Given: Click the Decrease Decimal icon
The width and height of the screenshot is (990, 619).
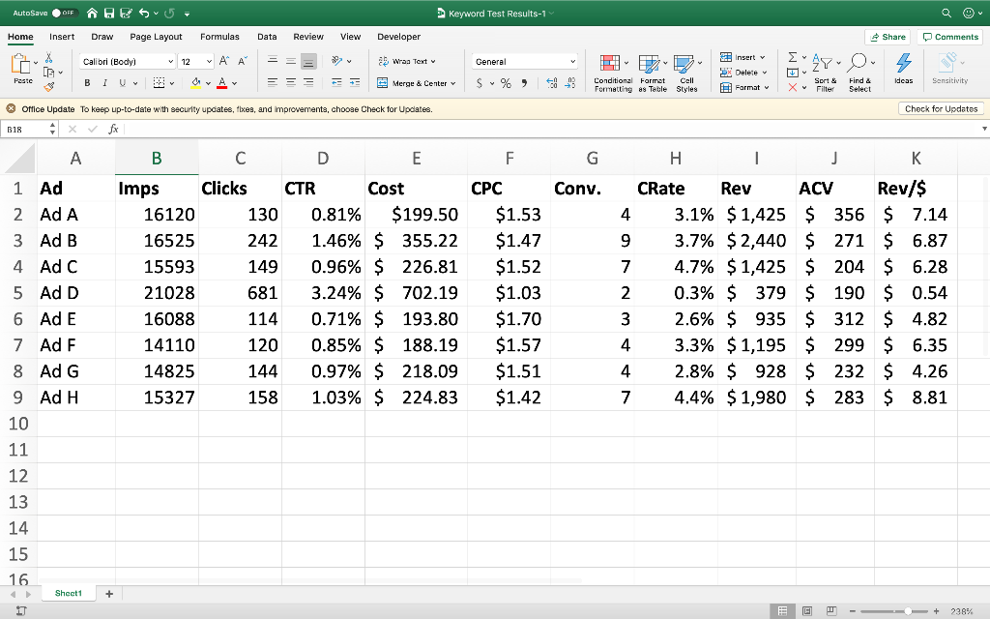Looking at the screenshot, I should (x=570, y=83).
